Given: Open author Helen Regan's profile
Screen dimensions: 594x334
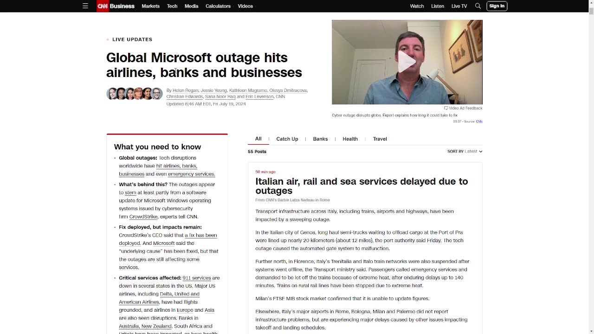Looking at the screenshot, I should point(185,90).
